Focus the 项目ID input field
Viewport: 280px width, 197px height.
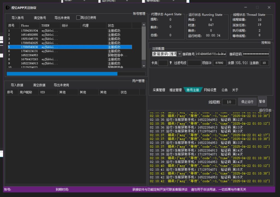[219, 63]
